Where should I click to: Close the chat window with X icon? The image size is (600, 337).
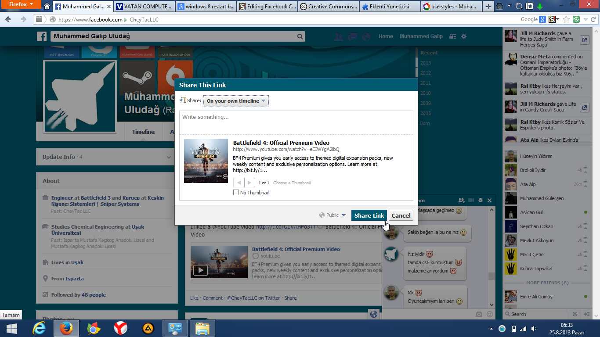coord(489,200)
